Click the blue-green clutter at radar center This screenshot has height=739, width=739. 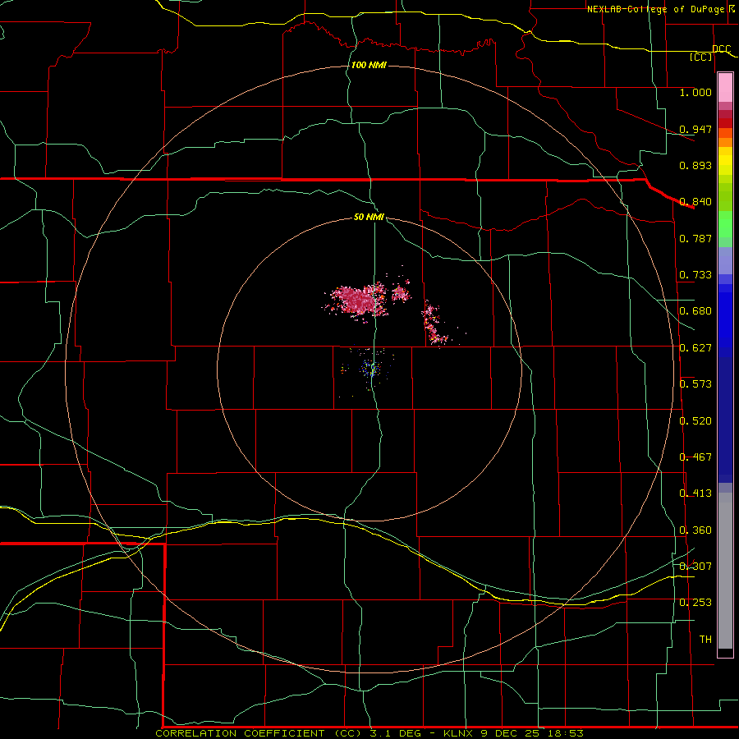[x=371, y=368]
